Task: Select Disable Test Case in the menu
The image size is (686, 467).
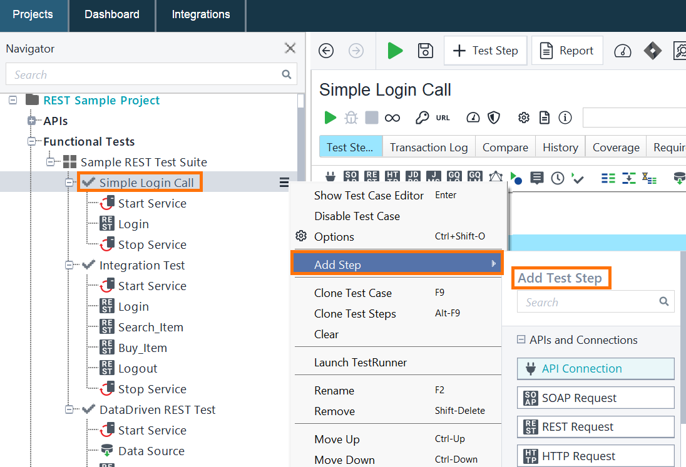Action: pos(357,216)
